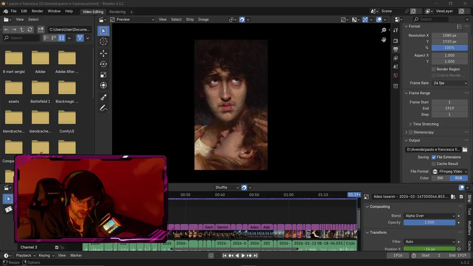Viewport: 473px width, 266px height.
Task: Select the Sample Color eyedropper tool
Action: 103,98
